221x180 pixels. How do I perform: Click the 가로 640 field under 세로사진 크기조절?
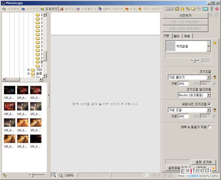pyautogui.click(x=183, y=116)
